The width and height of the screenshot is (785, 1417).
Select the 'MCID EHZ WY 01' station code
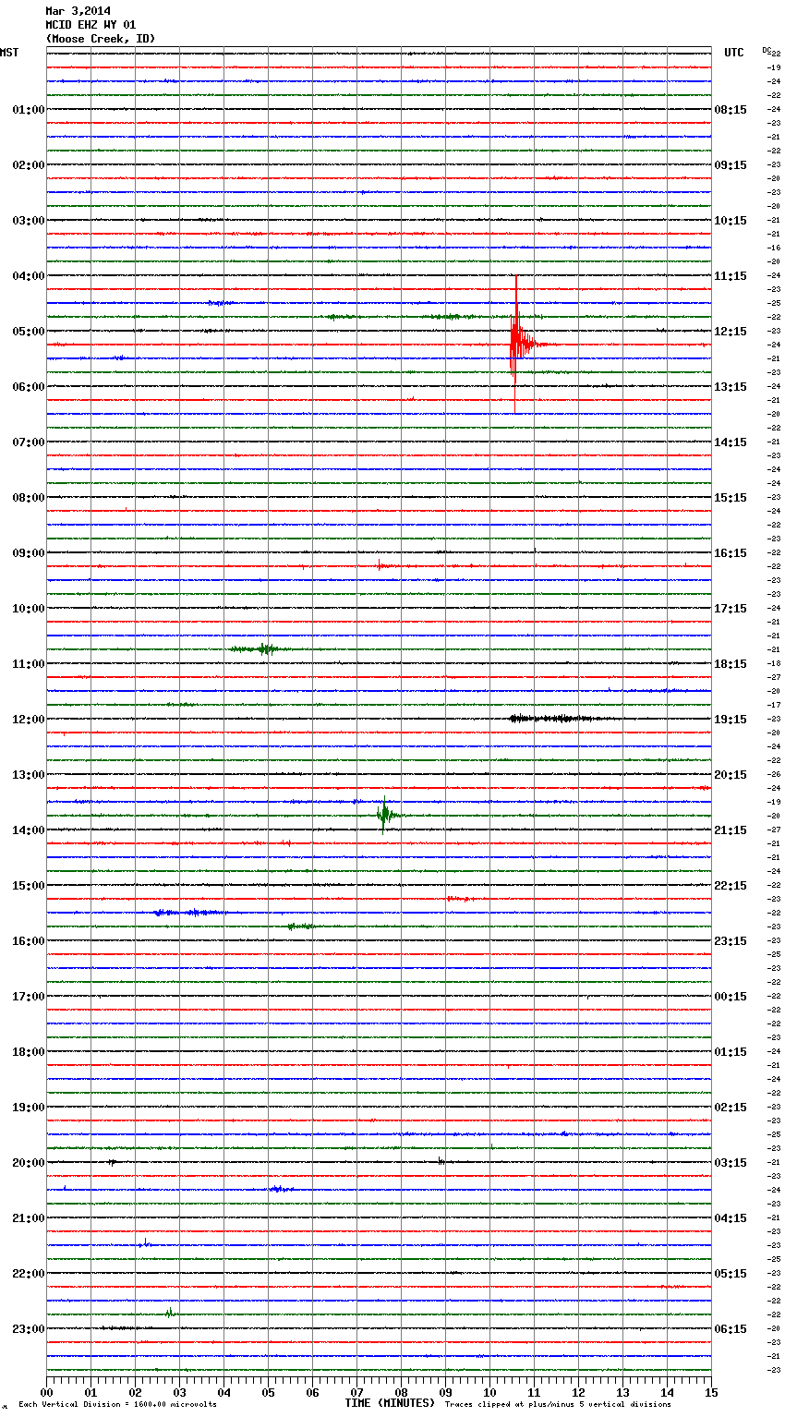tap(91, 25)
